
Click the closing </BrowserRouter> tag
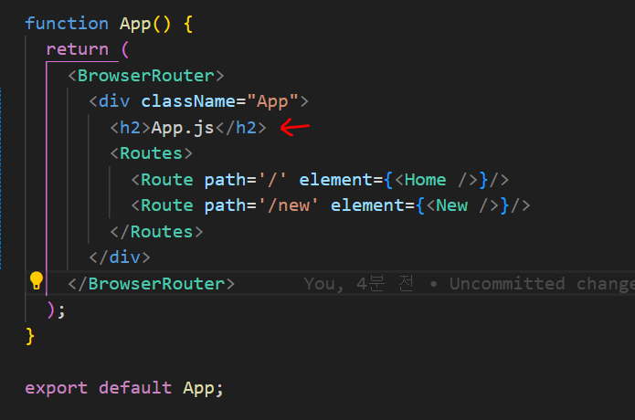coord(151,284)
